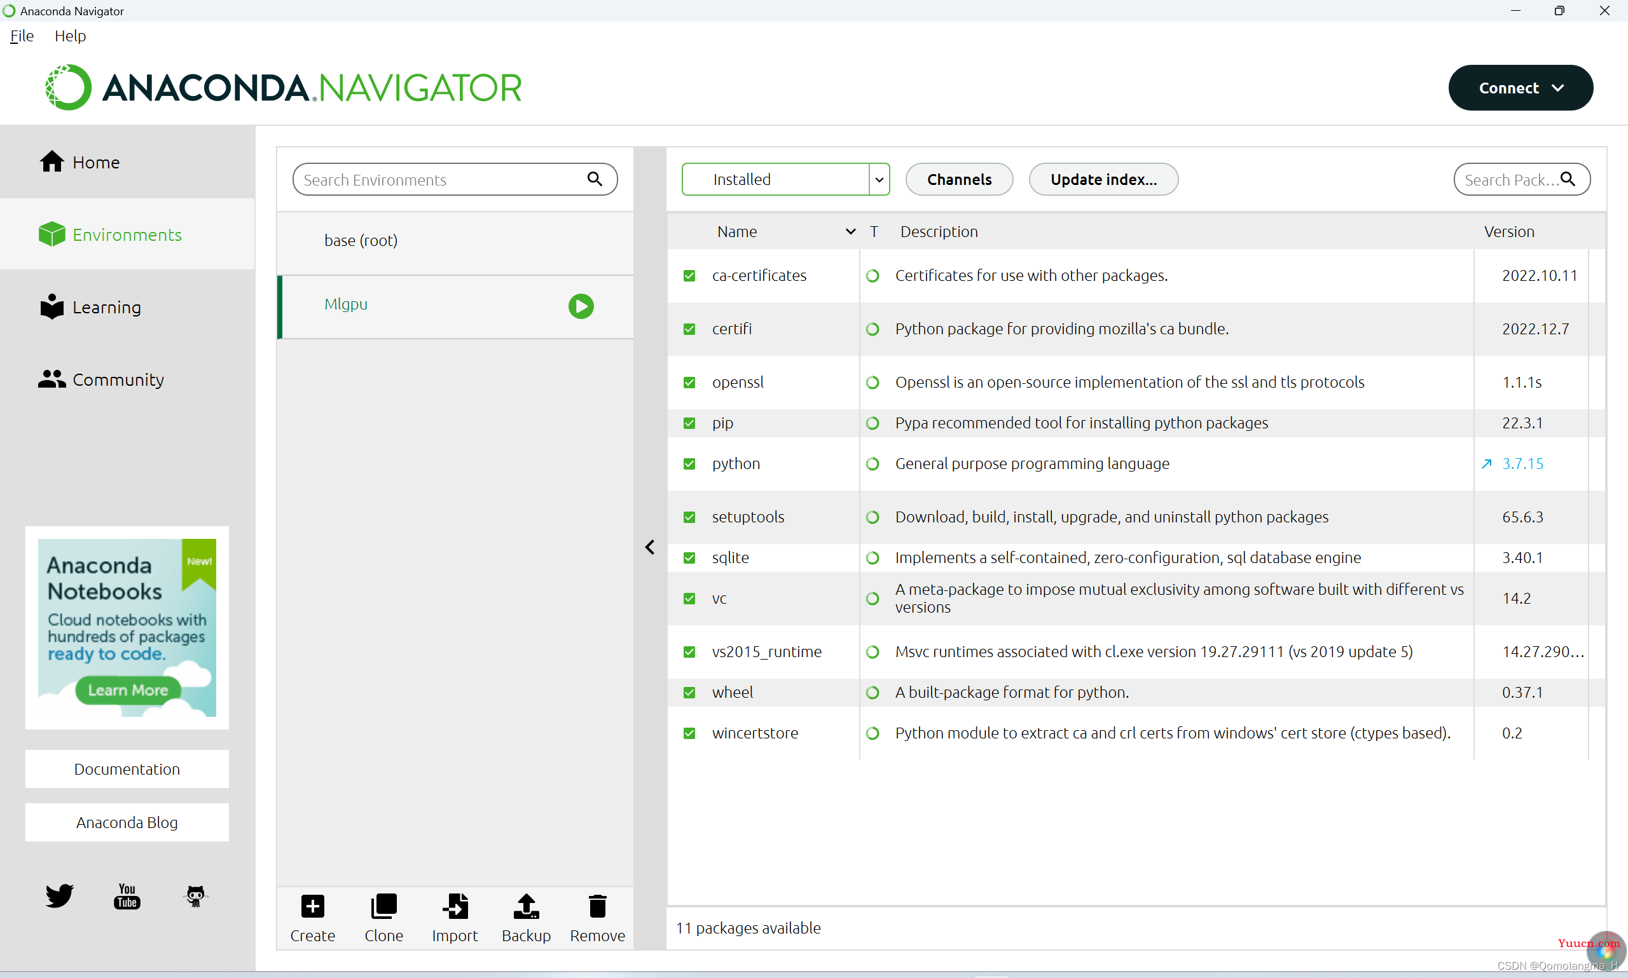
Task: Click the type icon for wheel
Action: click(x=873, y=693)
